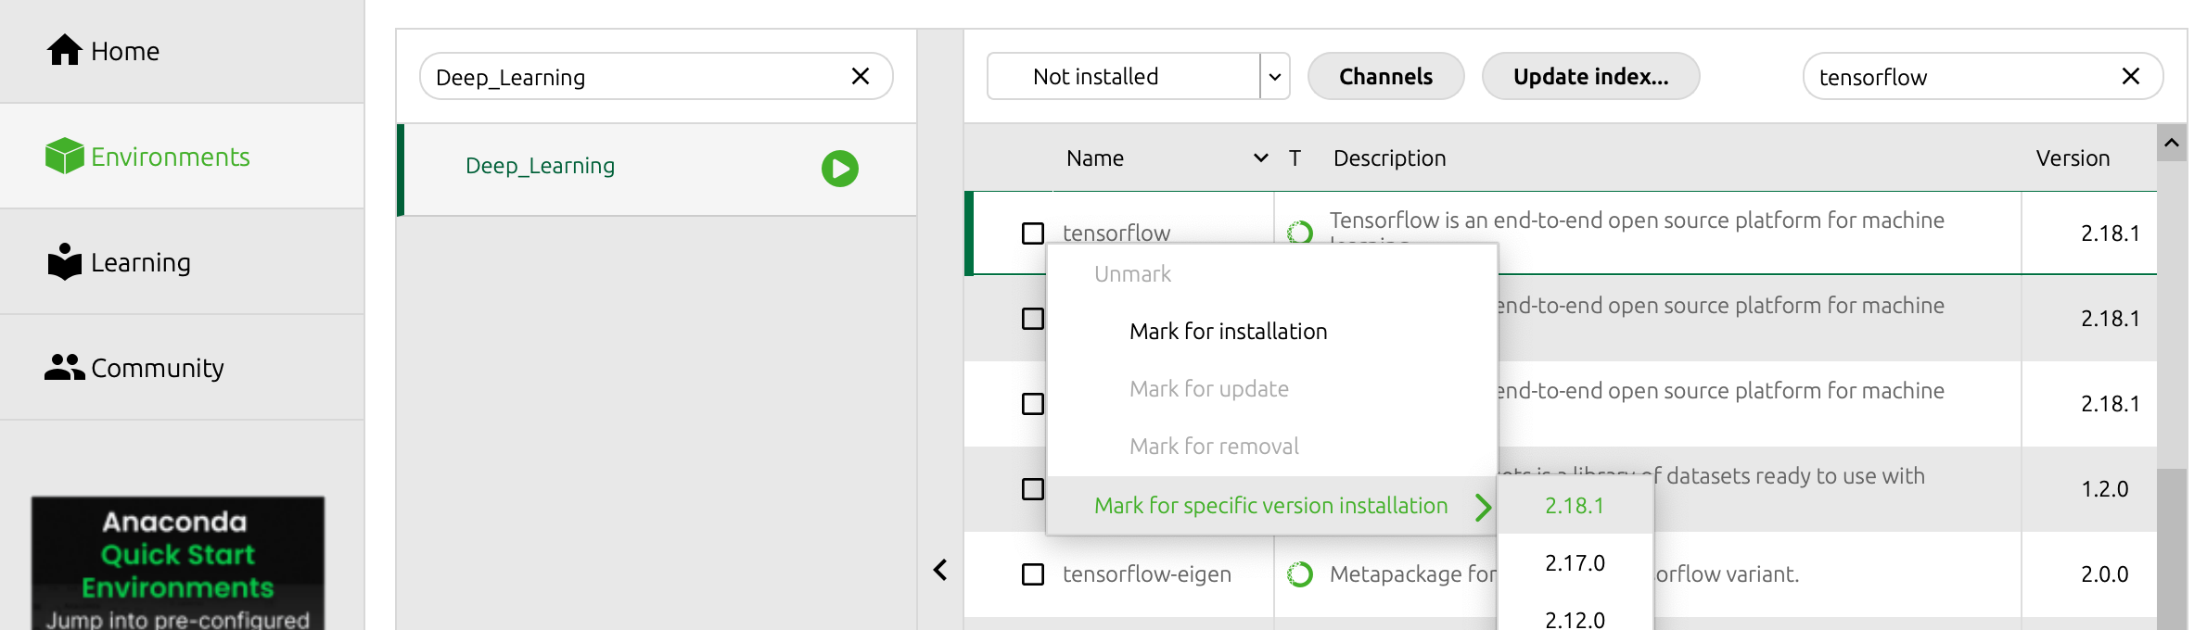Click the Home house icon
The height and width of the screenshot is (630, 2207).
[64, 50]
